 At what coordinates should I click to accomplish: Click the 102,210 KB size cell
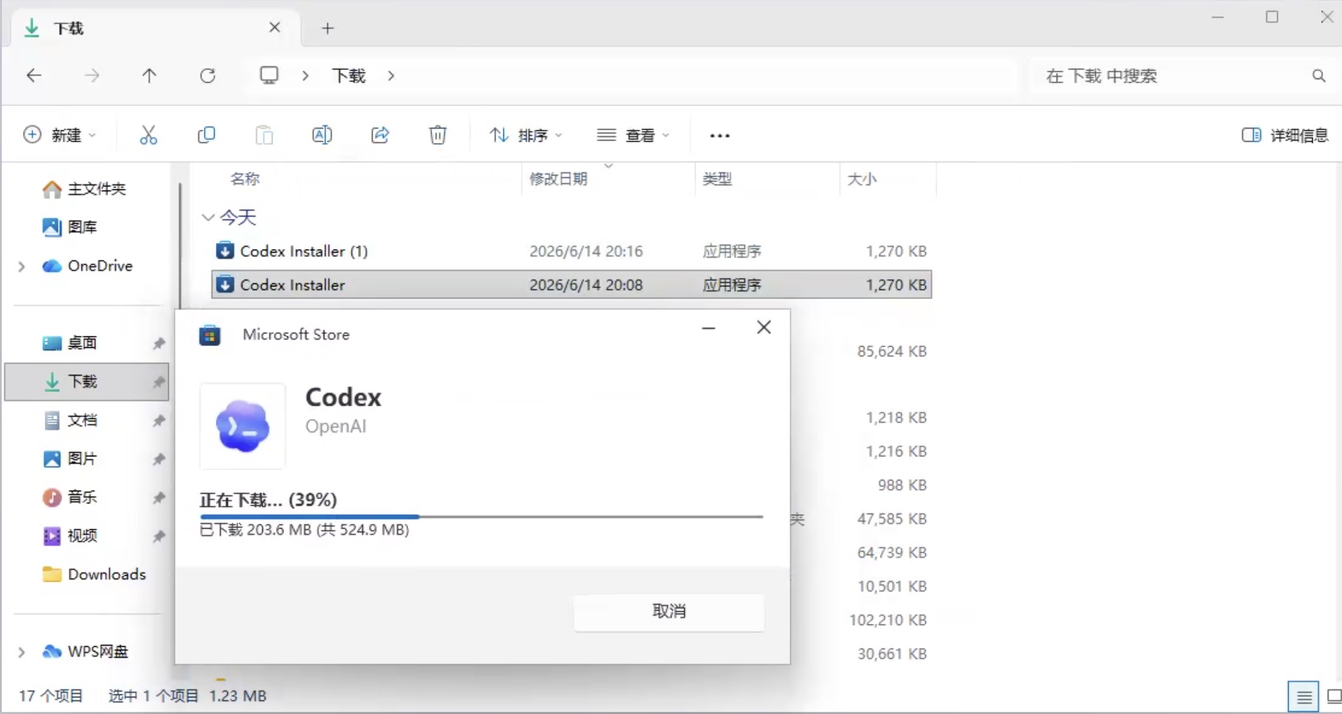[888, 620]
